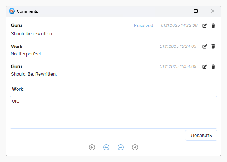This screenshot has height=162, width=227.
Task: Click the Resolved label text
Action: pos(143,26)
